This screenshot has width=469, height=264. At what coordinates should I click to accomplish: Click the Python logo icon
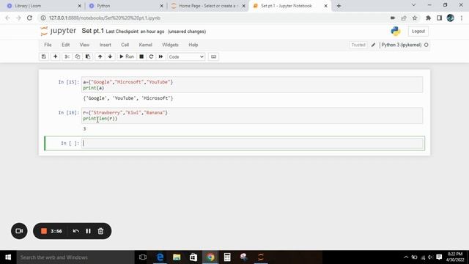tap(396, 31)
